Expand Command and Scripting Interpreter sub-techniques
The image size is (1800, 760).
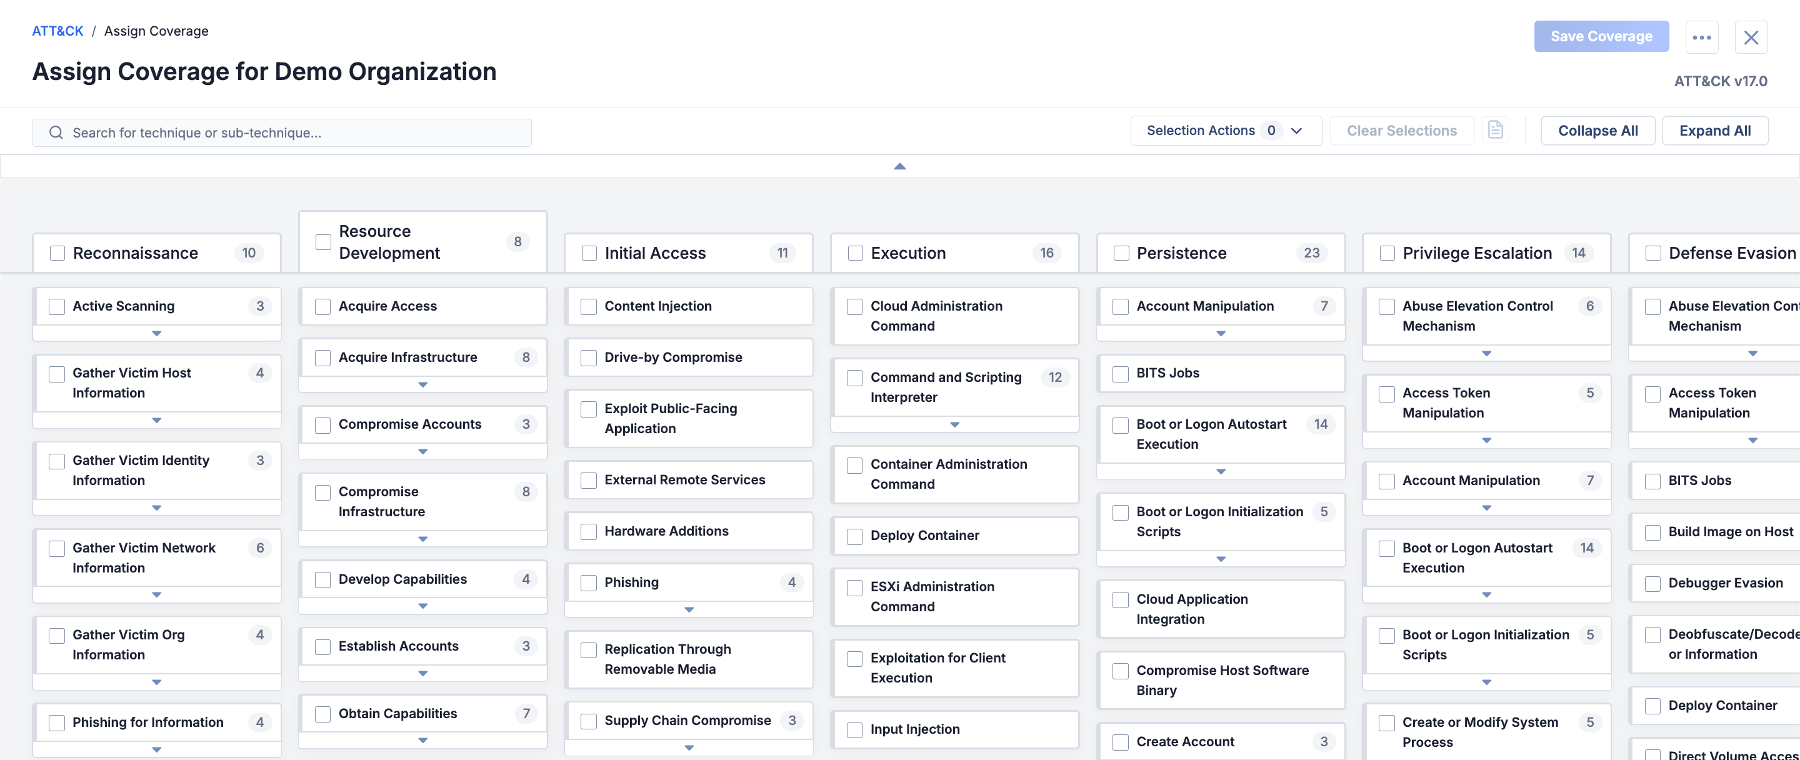[x=954, y=425]
